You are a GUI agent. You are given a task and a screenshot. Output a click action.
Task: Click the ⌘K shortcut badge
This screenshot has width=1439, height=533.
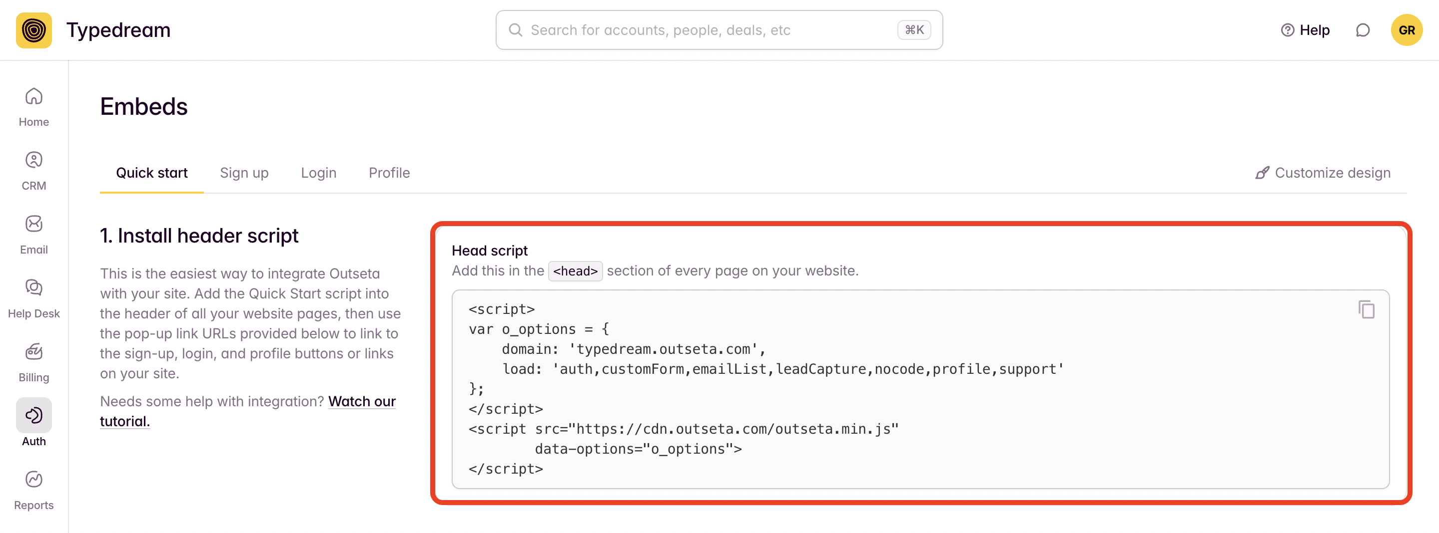tap(914, 30)
